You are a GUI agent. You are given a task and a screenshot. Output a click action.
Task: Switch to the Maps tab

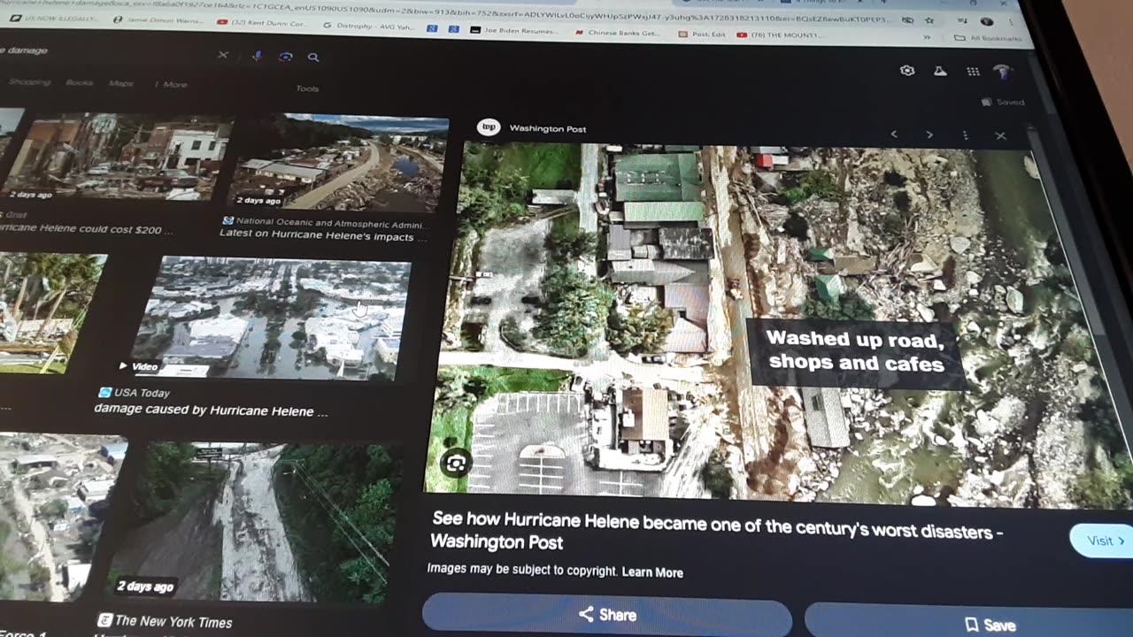pos(120,84)
